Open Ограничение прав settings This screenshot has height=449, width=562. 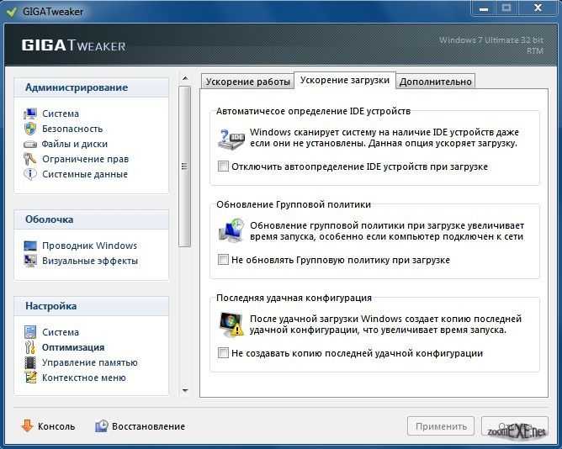(85, 159)
